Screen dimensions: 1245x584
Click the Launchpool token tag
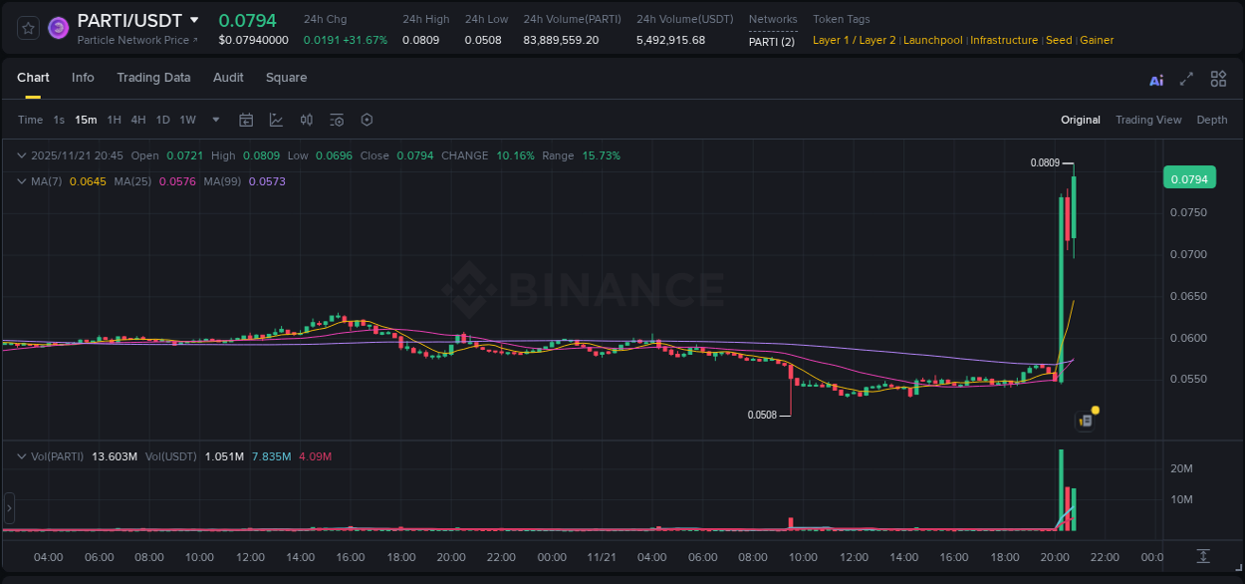coord(932,40)
